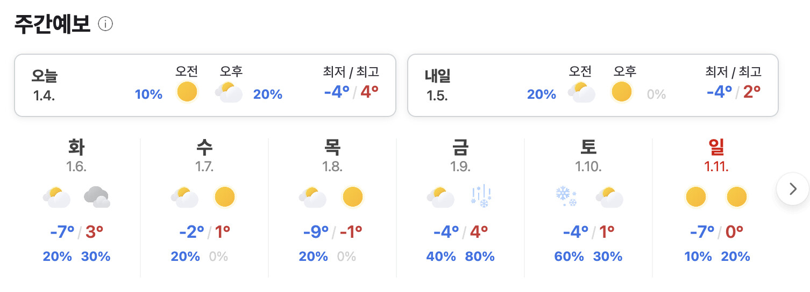Click Thursday's -9° low temperature
Screen dimensions: 810x292
click(316, 232)
